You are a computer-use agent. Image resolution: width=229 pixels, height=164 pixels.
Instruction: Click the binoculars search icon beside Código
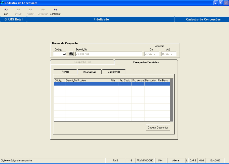coord(71,54)
